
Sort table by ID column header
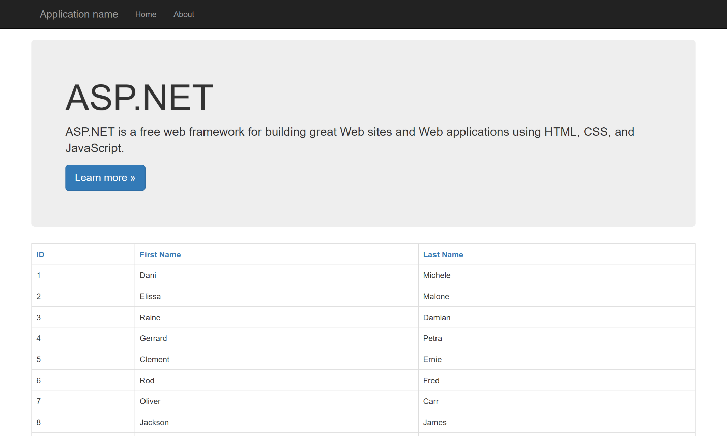tap(41, 255)
